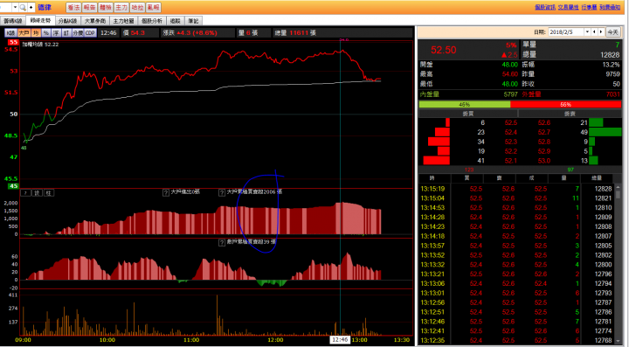Click the 13:15:19 trade row
The width and height of the screenshot is (629, 347).
tap(516, 189)
